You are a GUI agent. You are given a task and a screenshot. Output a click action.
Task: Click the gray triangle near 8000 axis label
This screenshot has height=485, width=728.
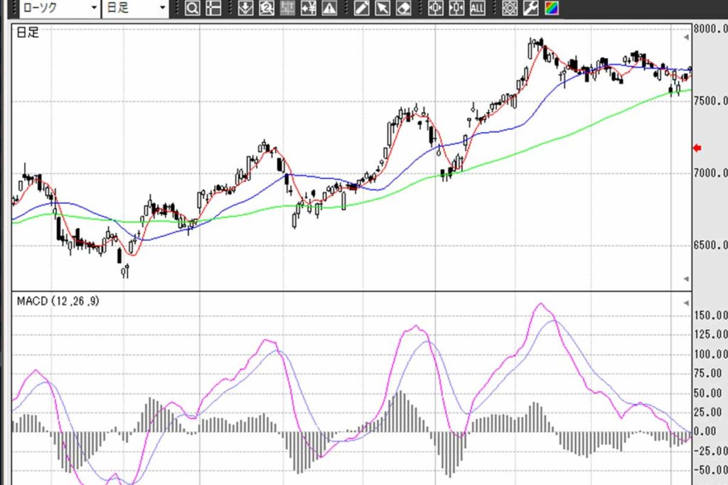[x=687, y=35]
